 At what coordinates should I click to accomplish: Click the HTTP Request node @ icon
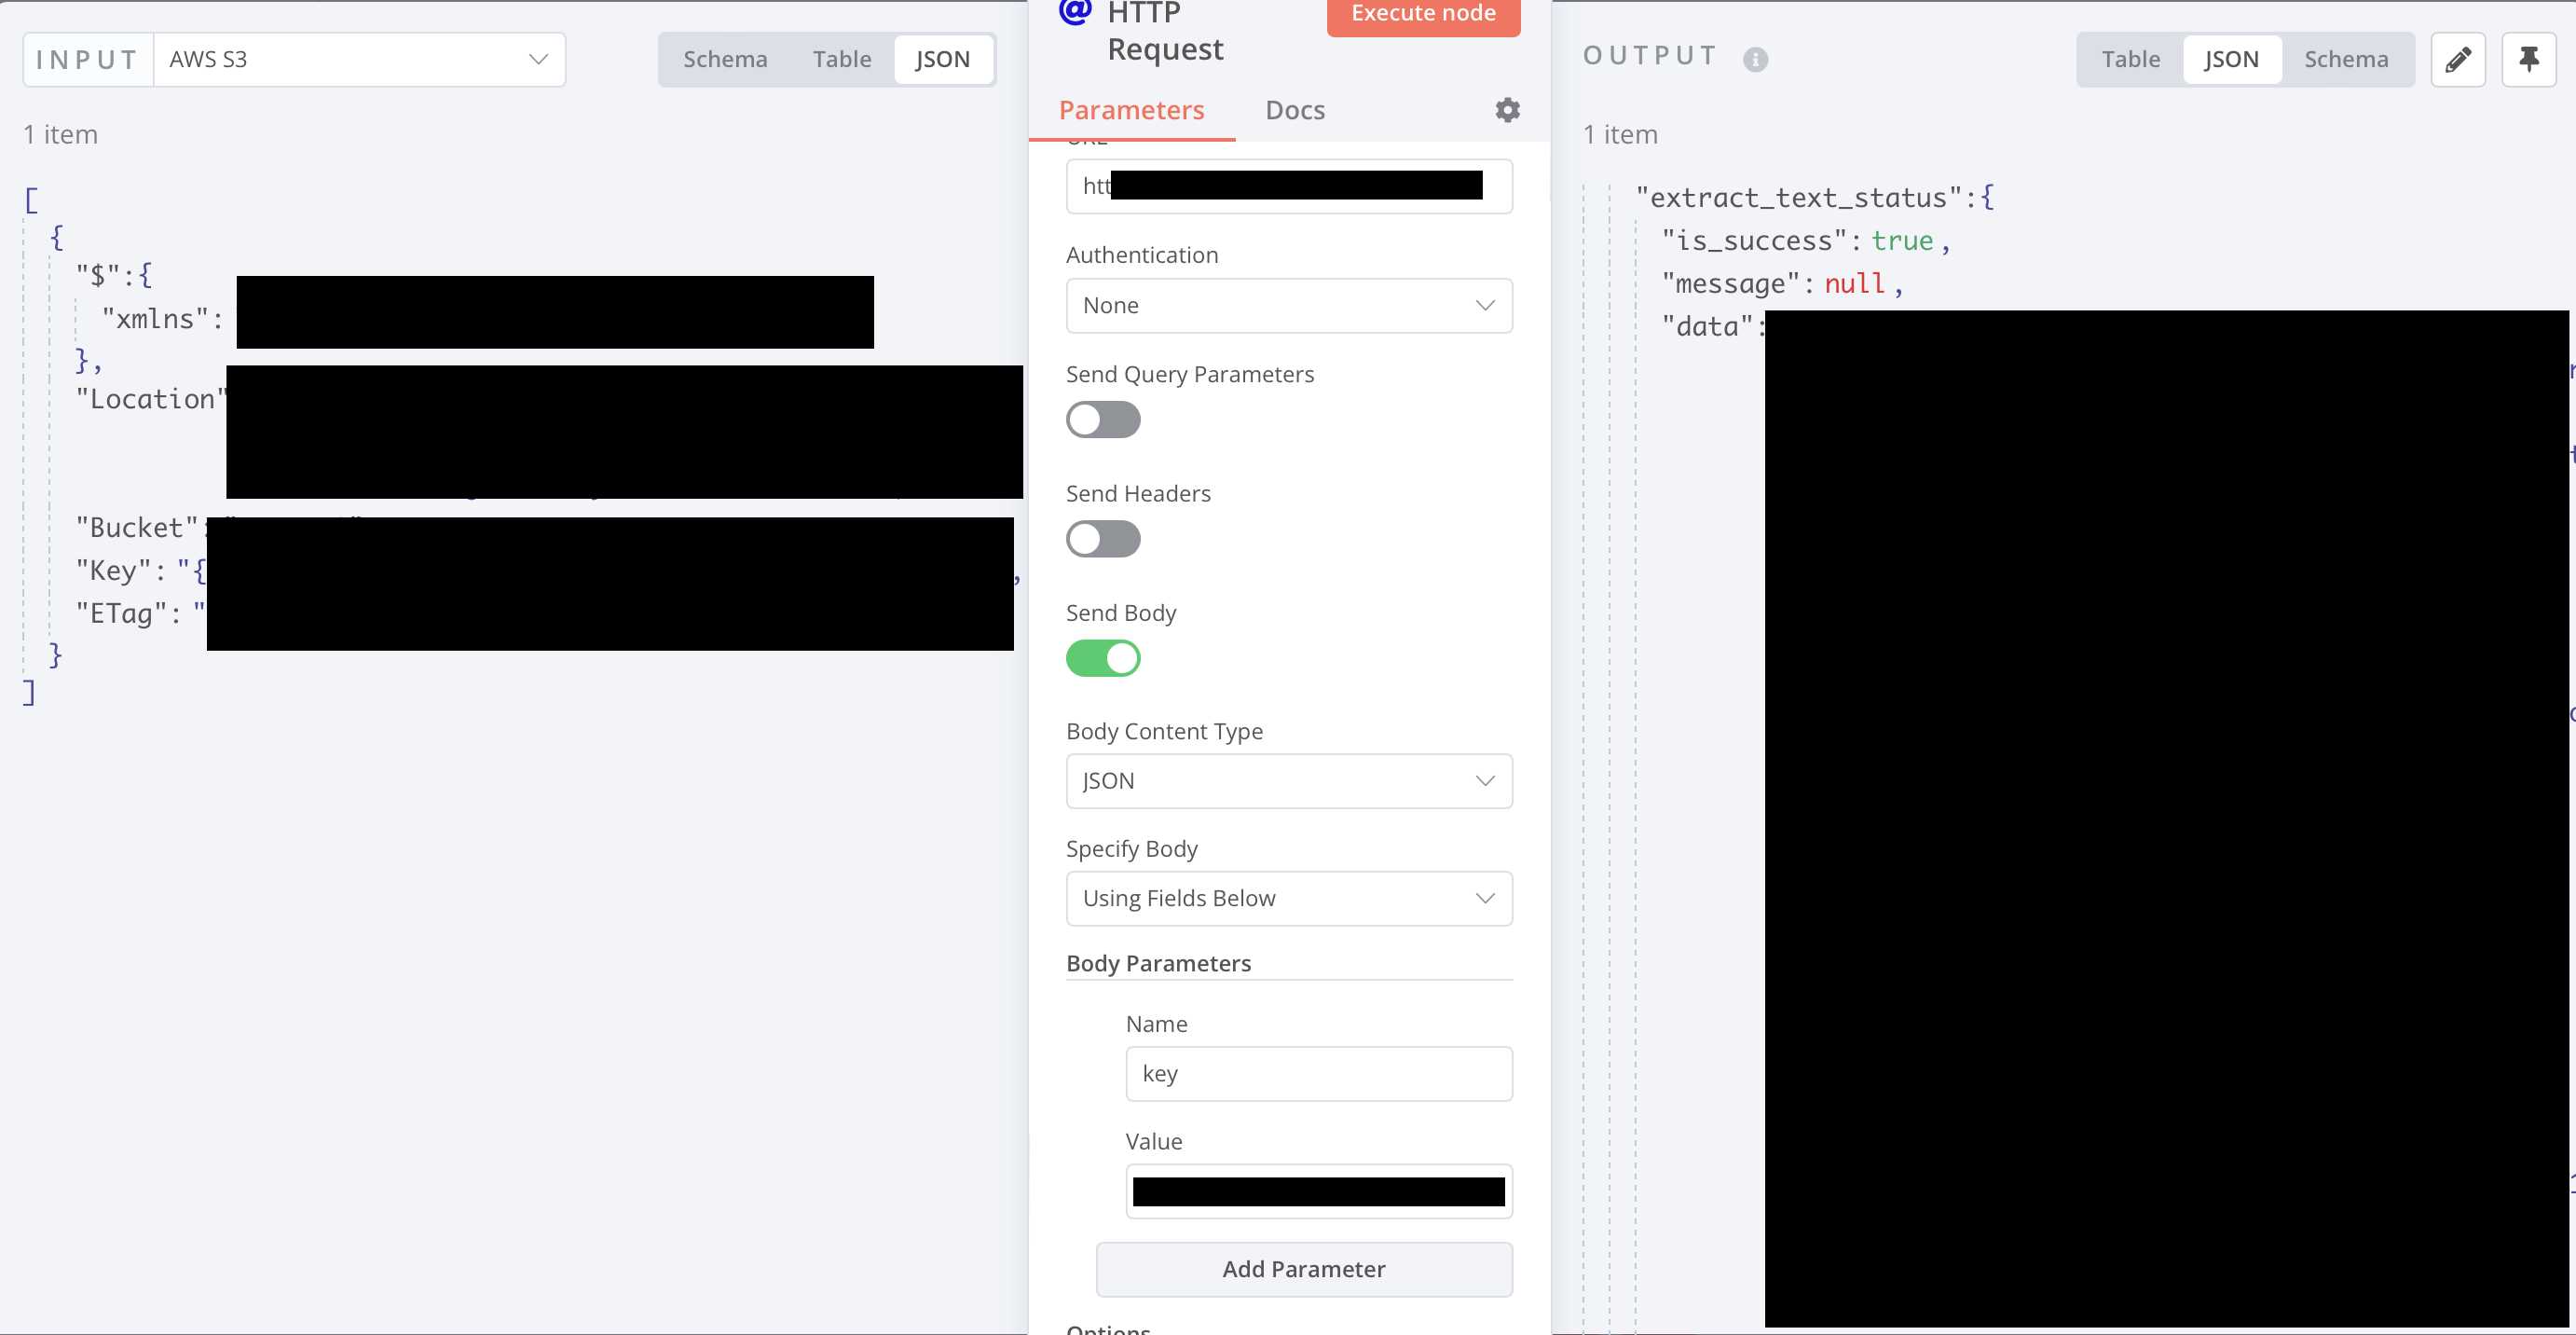click(1075, 12)
